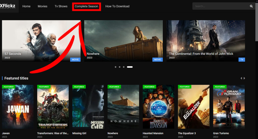Click Nowhere title under featured poster
Image resolution: width=258 pixels, height=139 pixels.
coord(113,133)
